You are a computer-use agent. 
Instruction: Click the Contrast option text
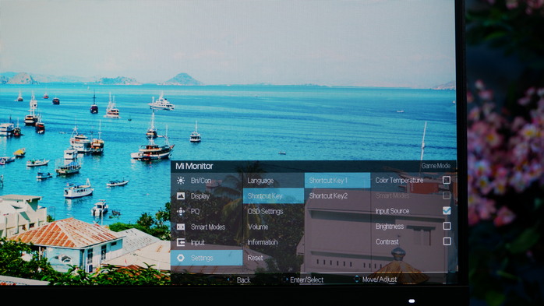tap(387, 241)
